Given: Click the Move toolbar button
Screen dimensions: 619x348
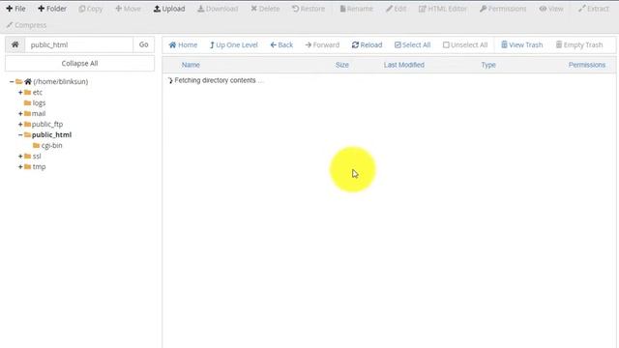Looking at the screenshot, I should [x=128, y=9].
